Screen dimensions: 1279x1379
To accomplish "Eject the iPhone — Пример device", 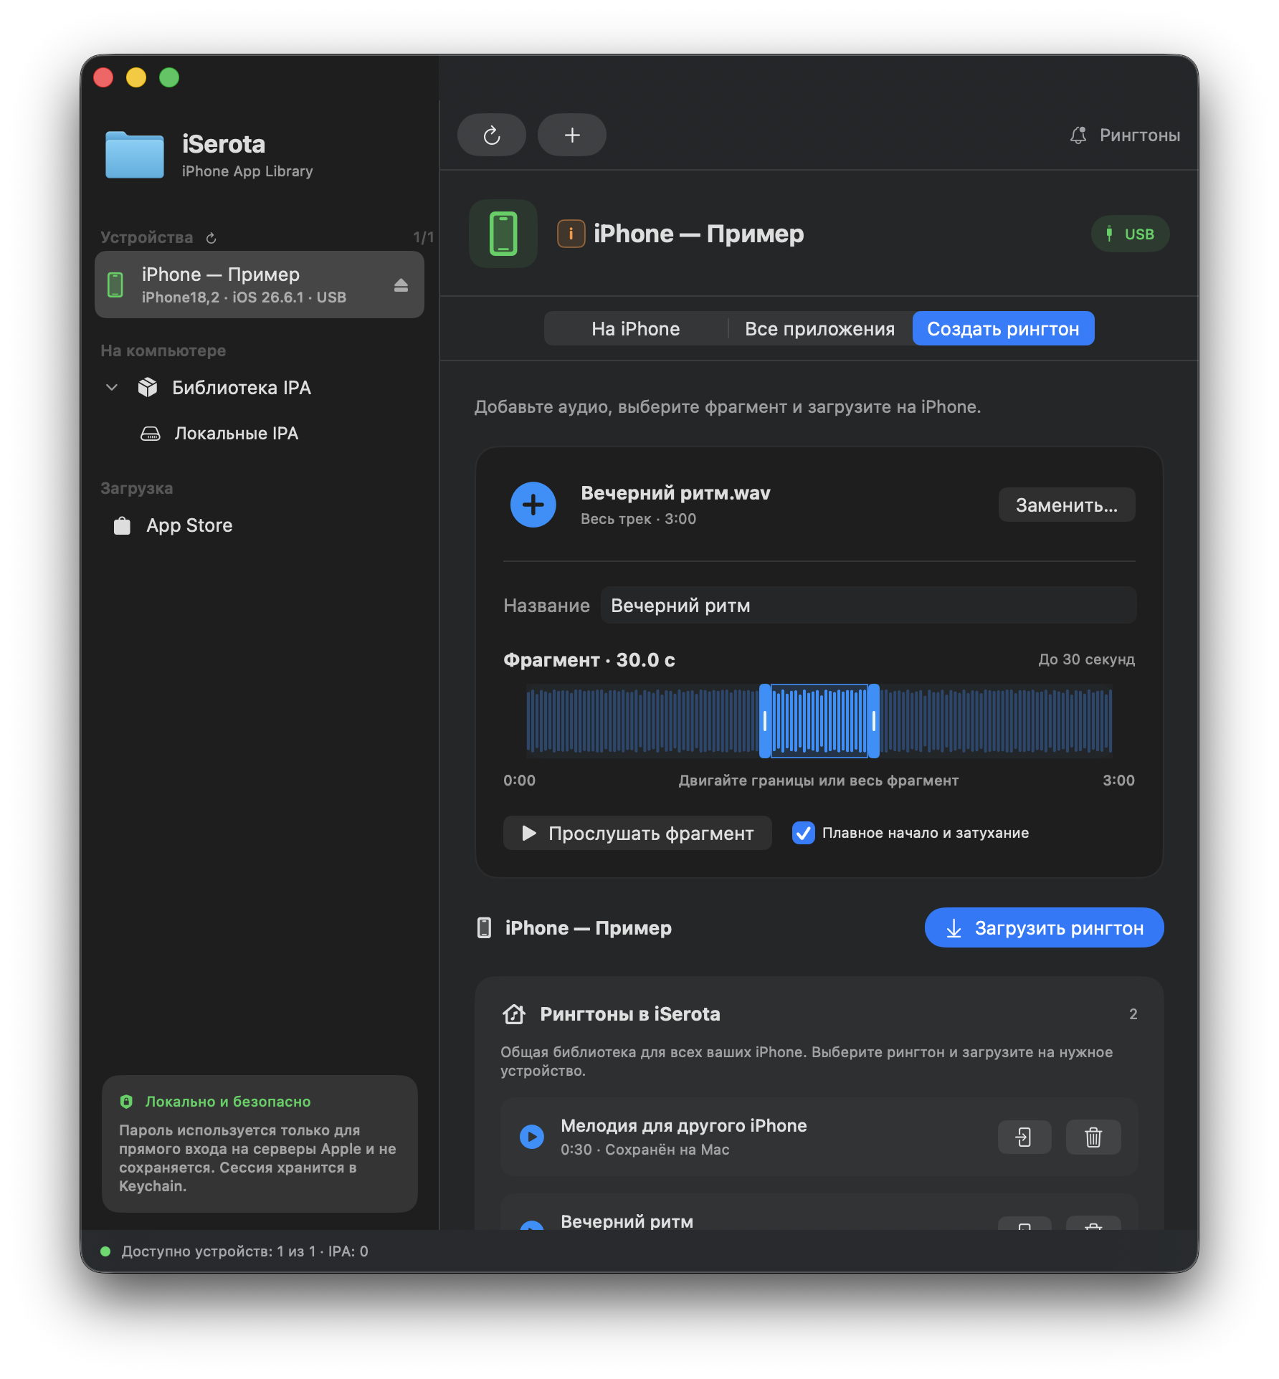I will click(401, 285).
